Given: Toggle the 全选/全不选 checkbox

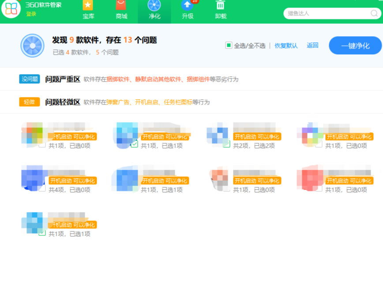Looking at the screenshot, I should click(x=229, y=45).
